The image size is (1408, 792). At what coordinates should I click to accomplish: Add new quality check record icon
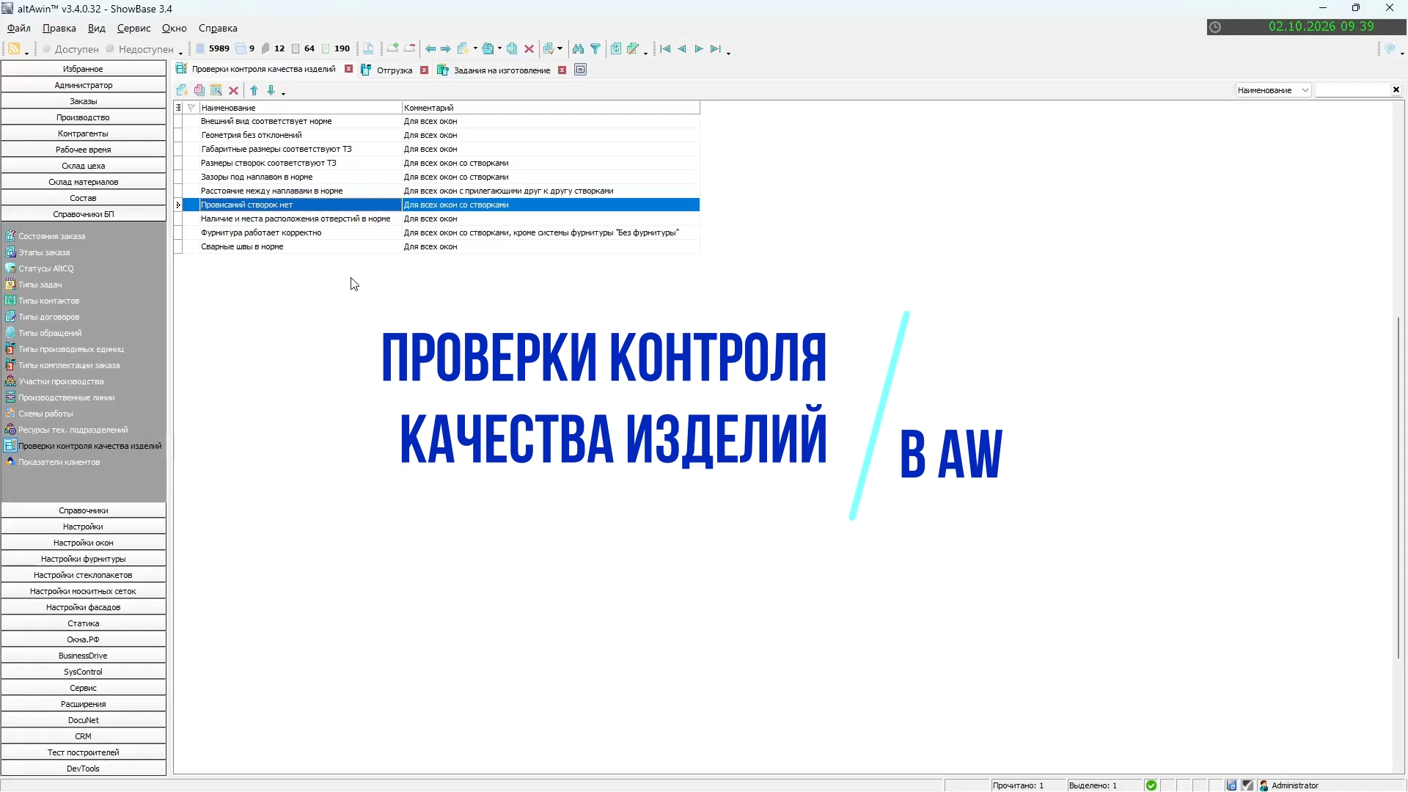point(182,90)
